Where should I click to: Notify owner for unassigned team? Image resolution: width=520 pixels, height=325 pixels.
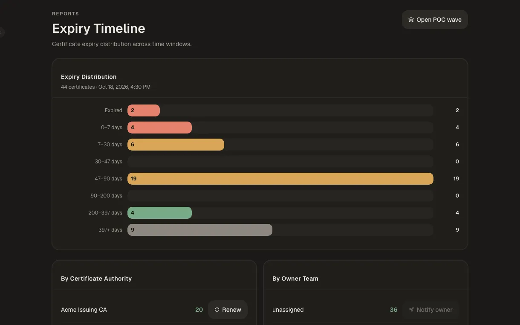point(430,310)
